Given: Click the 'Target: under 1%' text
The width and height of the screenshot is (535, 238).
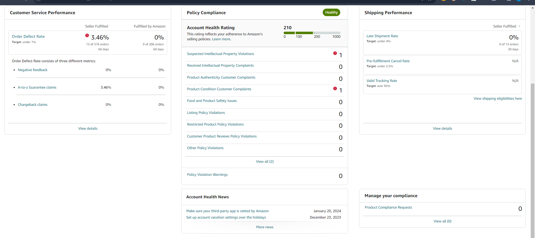Looking at the screenshot, I should point(24,42).
